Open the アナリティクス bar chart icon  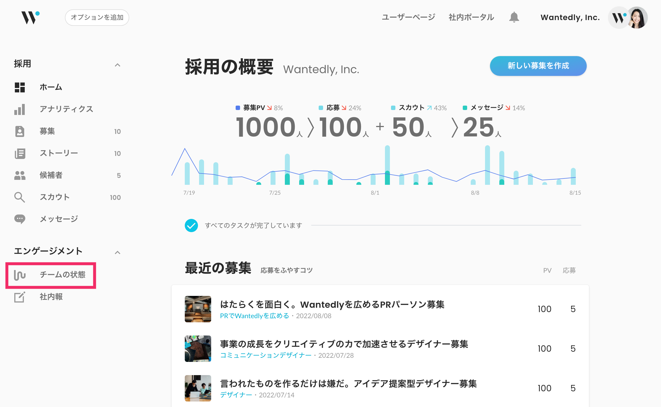point(20,109)
